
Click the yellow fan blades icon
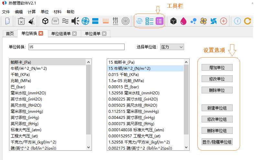click(204, 21)
